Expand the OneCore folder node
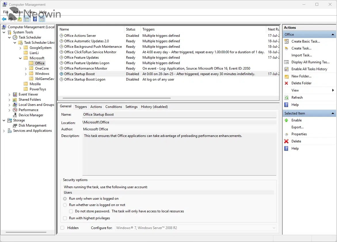Image resolution: width=337 pixels, height=242 pixels. tap(26, 68)
